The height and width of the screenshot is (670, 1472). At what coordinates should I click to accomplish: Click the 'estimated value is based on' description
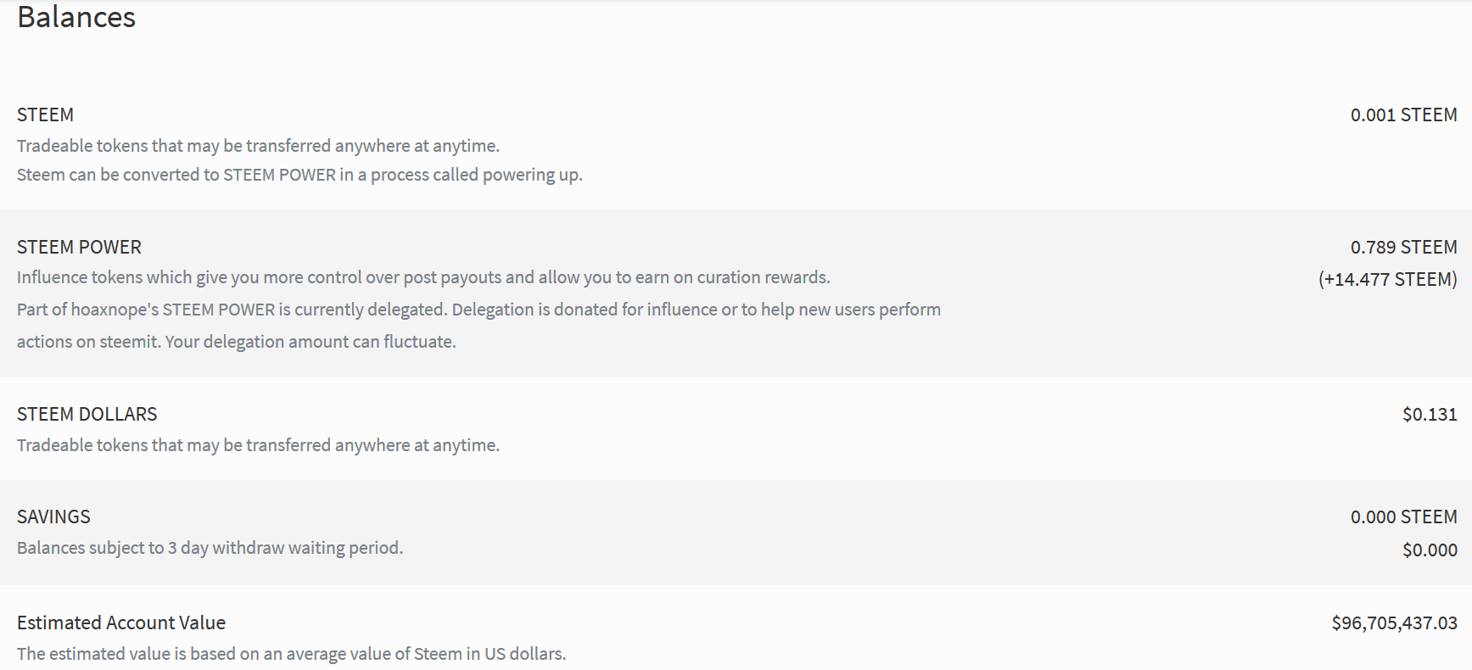(291, 654)
